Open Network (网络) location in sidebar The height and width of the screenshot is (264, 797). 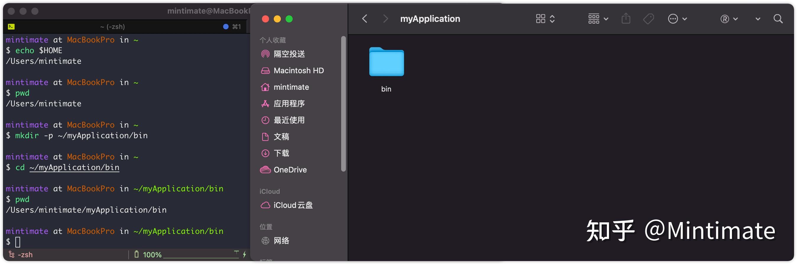pos(281,240)
